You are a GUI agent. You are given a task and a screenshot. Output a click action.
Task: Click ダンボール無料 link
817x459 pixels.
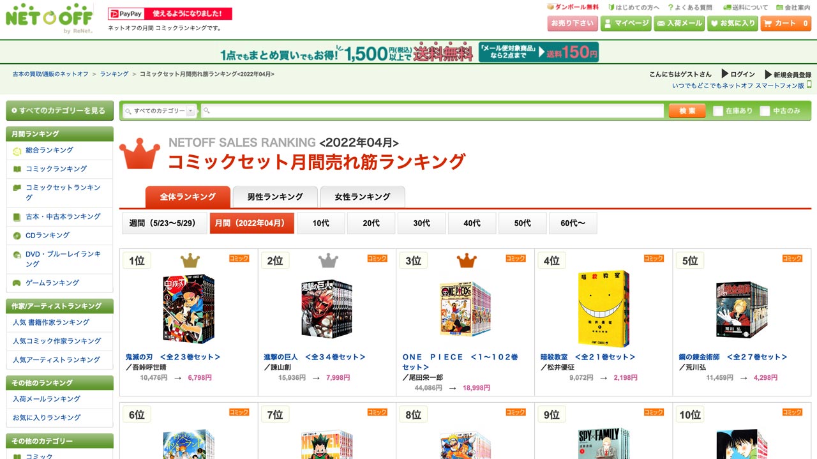point(573,7)
